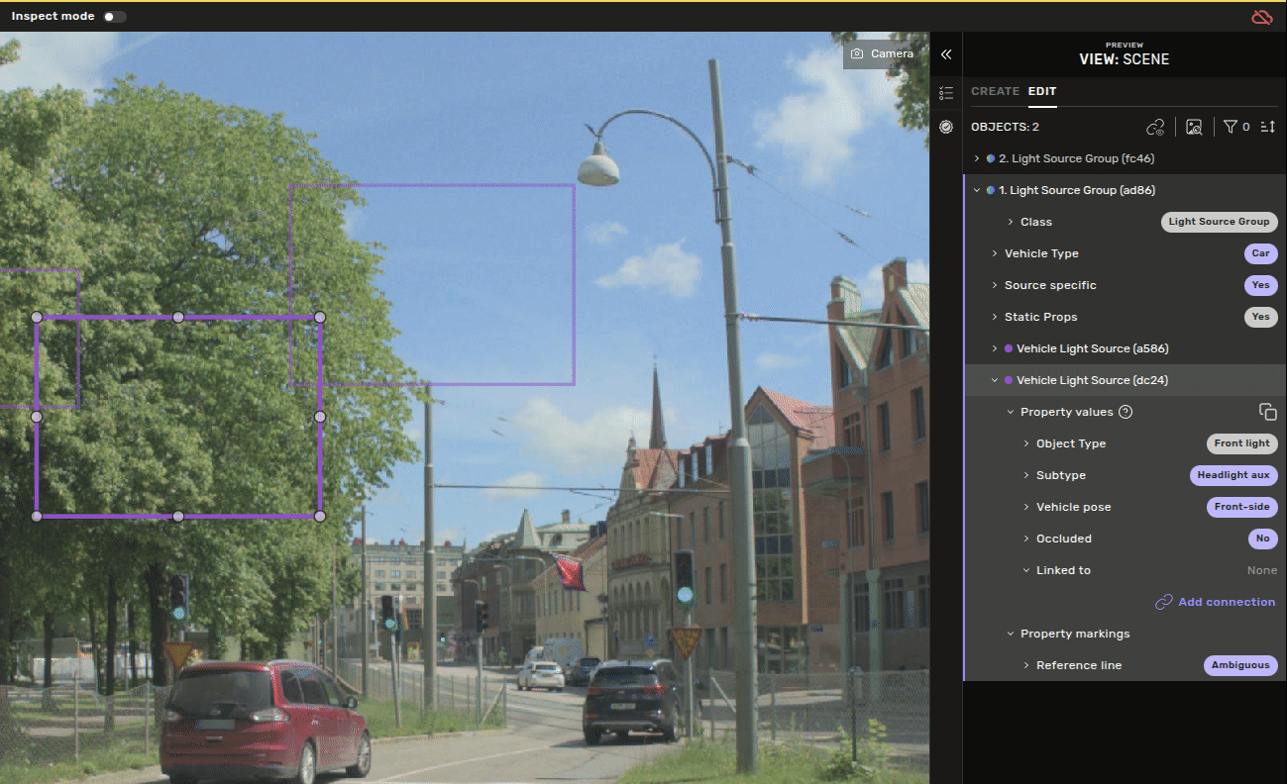Expand the Class property row
The height and width of the screenshot is (784, 1287).
coord(1011,222)
